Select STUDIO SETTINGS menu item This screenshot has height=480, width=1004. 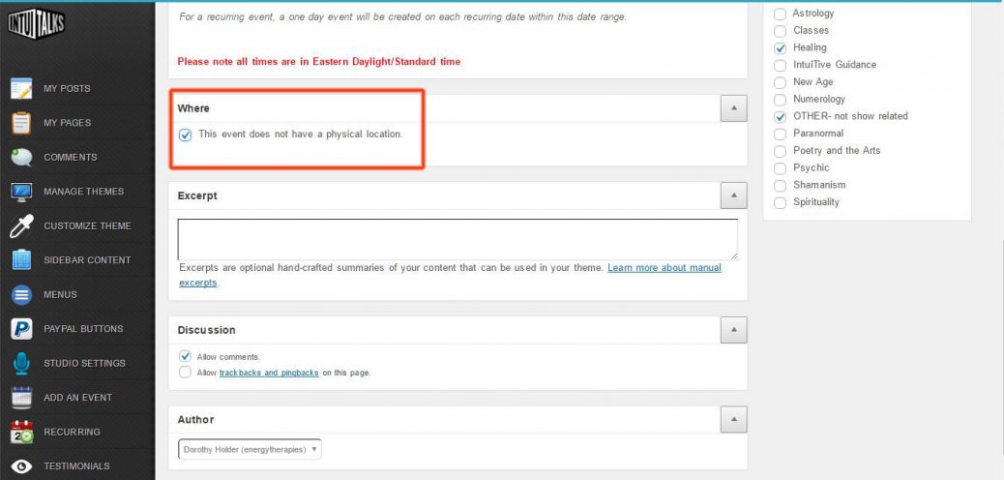coord(84,363)
